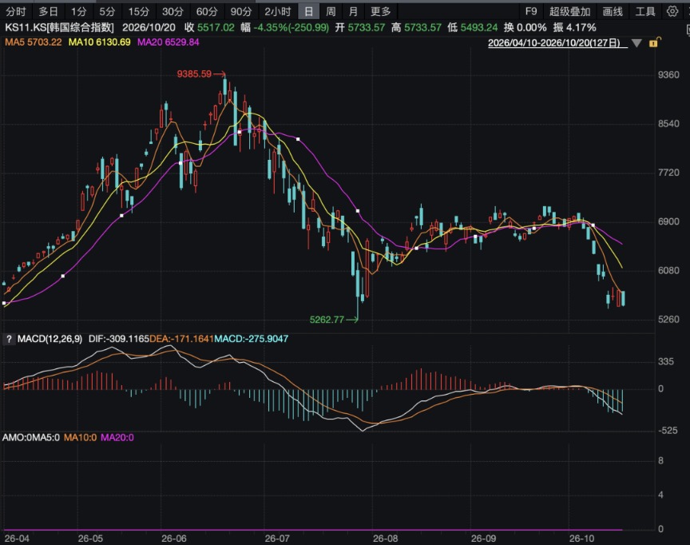Select the 月 monthly period tab

pyautogui.click(x=353, y=11)
